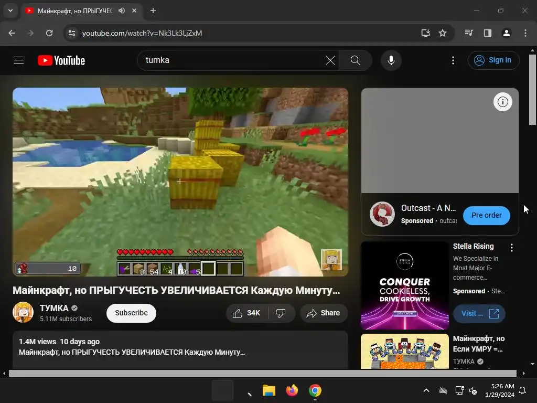Reload the YouTube page
This screenshot has height=403, width=537.
point(49,33)
